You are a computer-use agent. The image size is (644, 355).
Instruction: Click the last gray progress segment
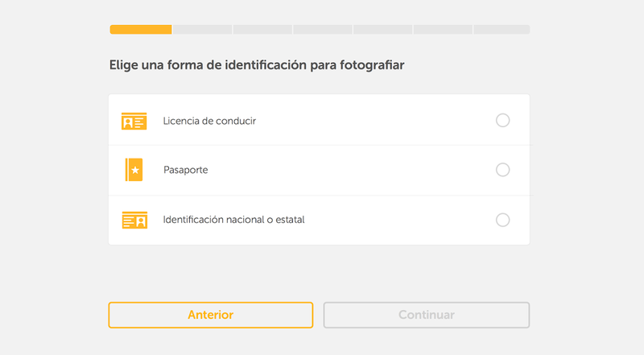click(x=502, y=30)
